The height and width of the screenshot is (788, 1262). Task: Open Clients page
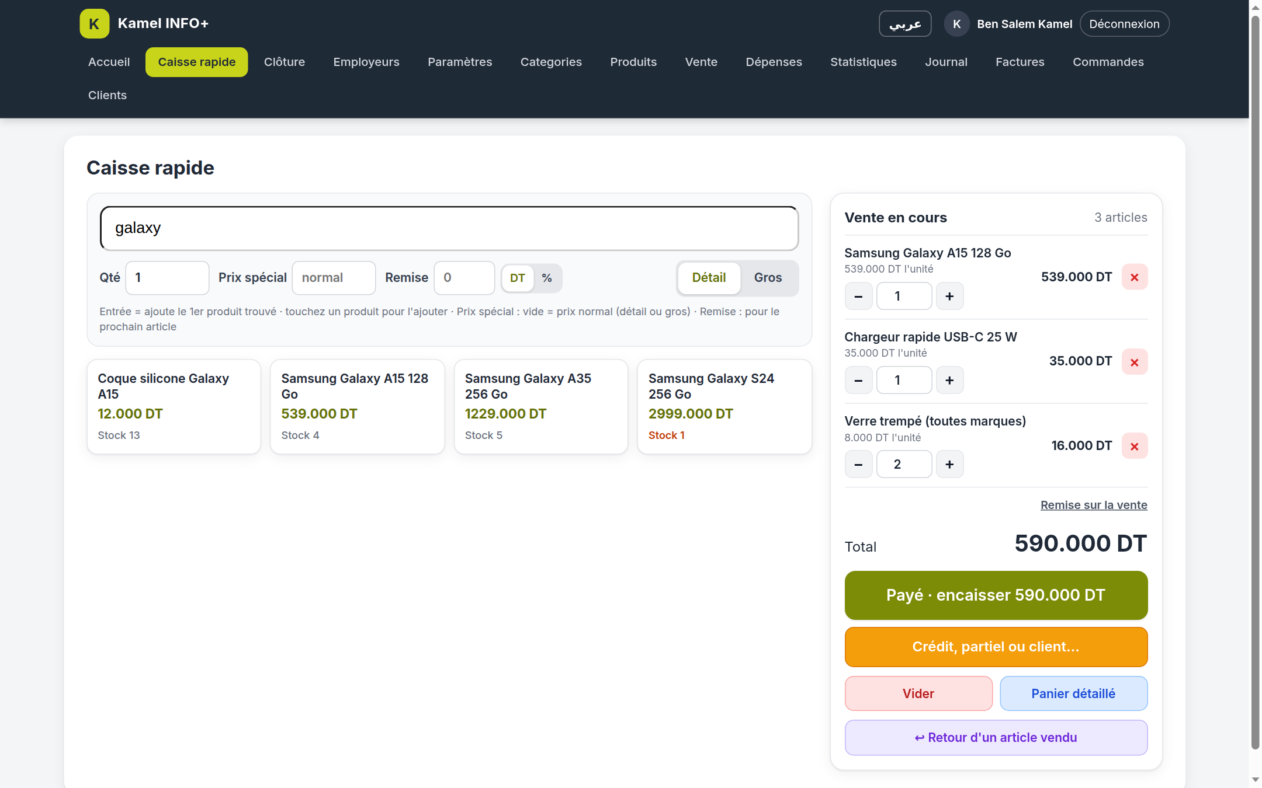(108, 95)
